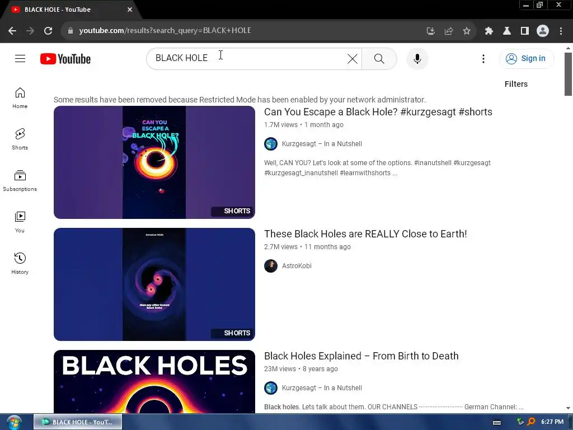Open the YouTube guide hamburger menu
Screen dimensions: 573x430
click(x=20, y=58)
